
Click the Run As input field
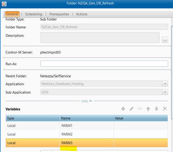click(104, 64)
